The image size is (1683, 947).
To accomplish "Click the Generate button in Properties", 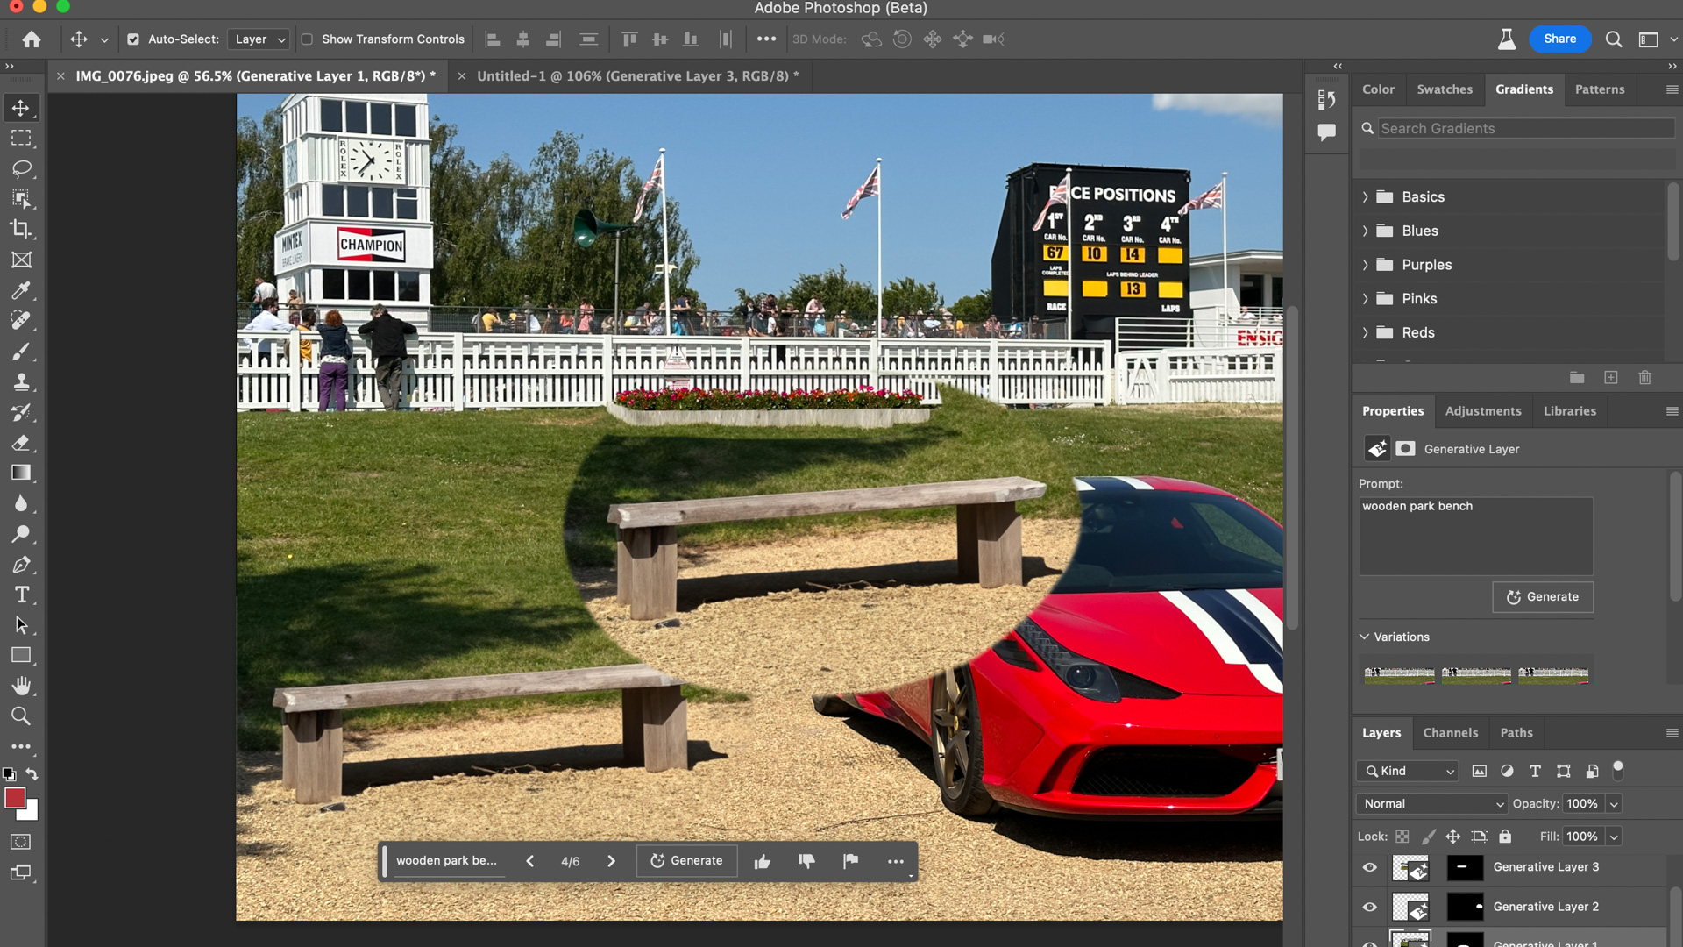I will click(1543, 596).
